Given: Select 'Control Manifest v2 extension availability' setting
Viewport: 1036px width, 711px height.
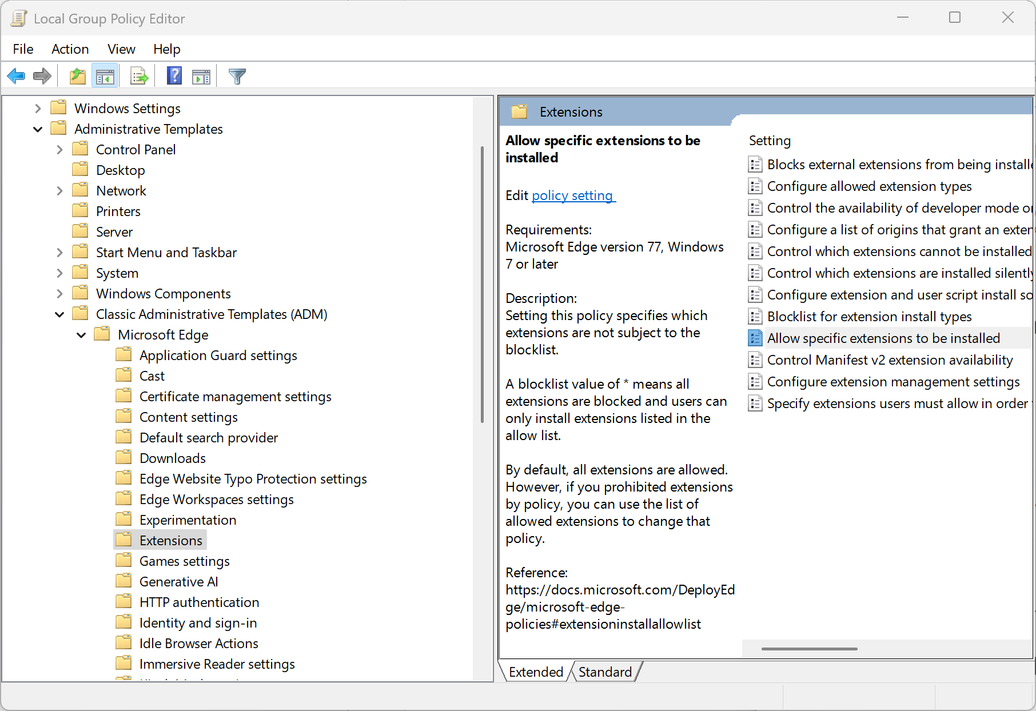Looking at the screenshot, I should pyautogui.click(x=890, y=360).
